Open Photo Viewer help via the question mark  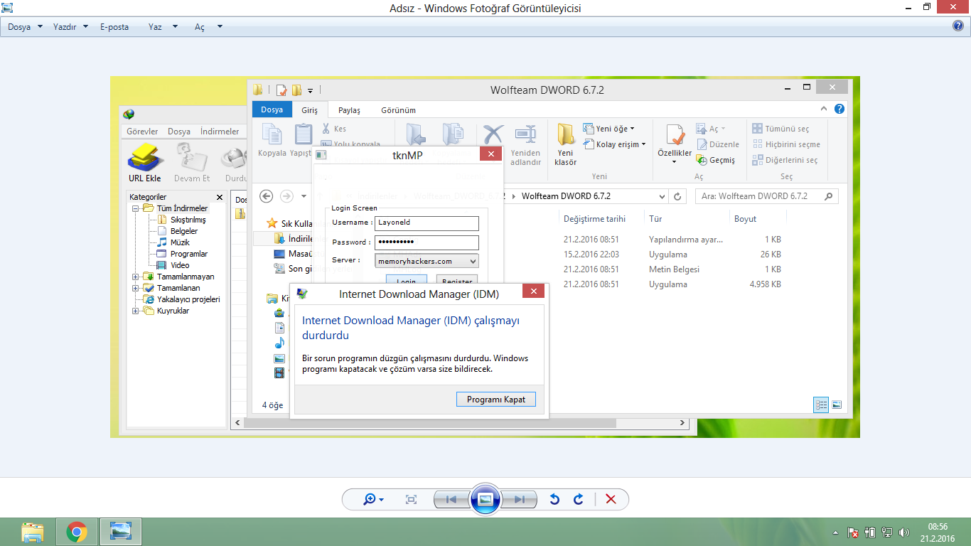point(958,26)
